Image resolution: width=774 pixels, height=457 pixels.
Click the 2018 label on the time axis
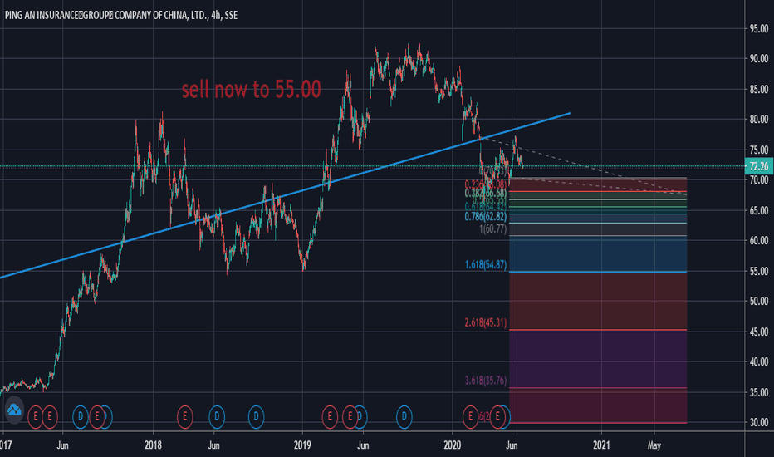(x=154, y=445)
